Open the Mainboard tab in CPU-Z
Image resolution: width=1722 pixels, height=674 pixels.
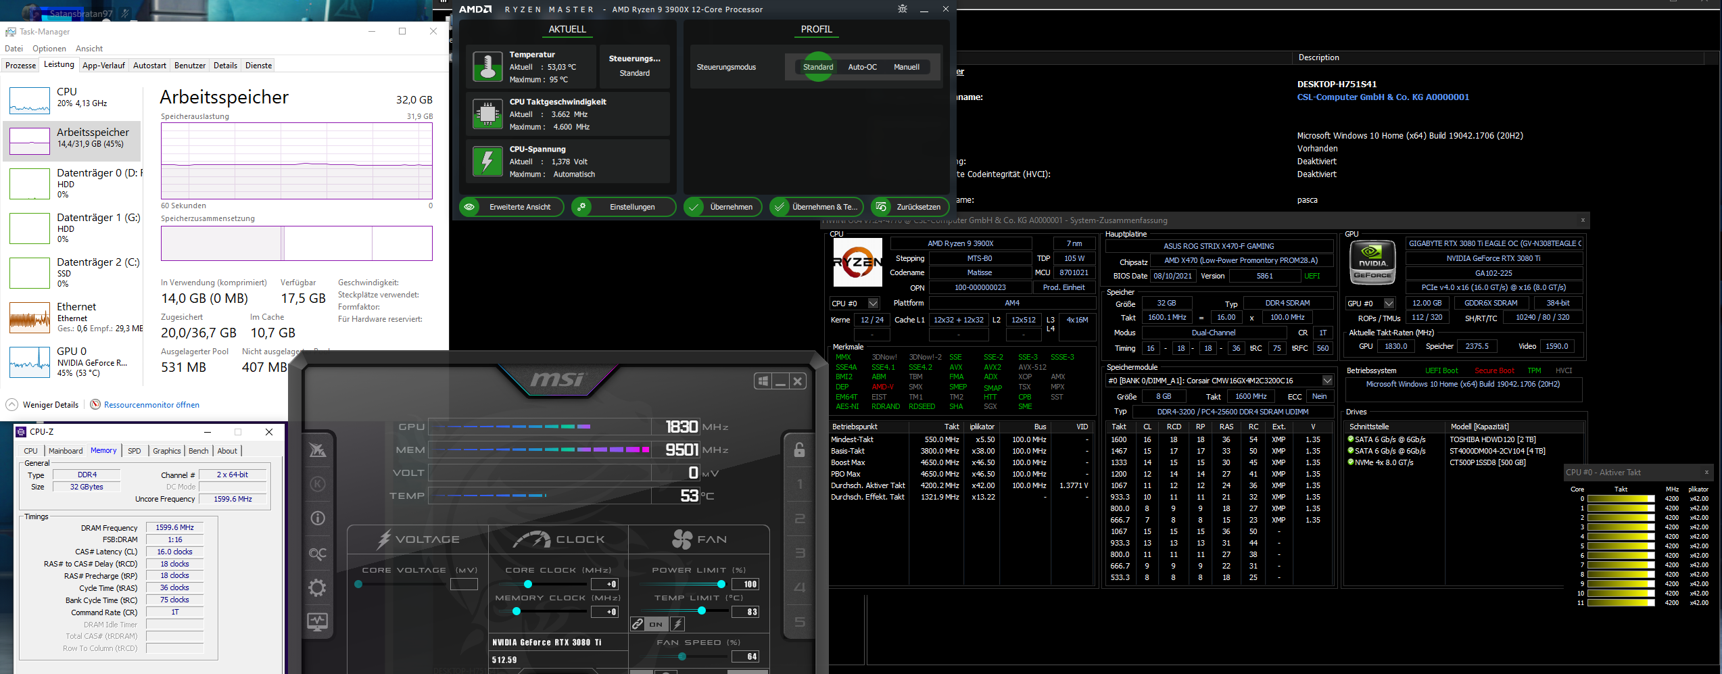click(x=66, y=451)
